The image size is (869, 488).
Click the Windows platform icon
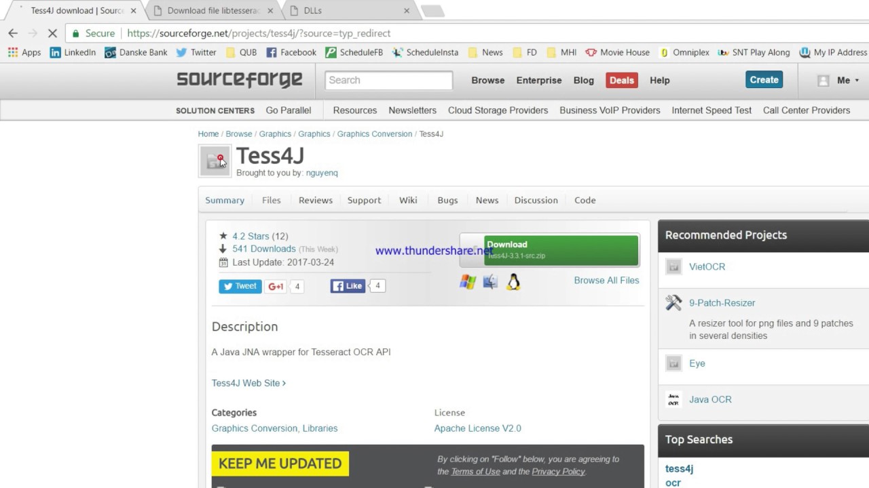(x=468, y=282)
